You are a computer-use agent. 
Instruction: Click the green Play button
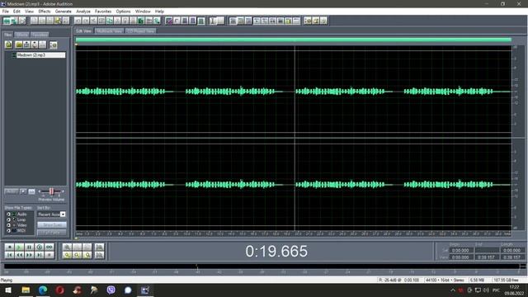(19, 247)
